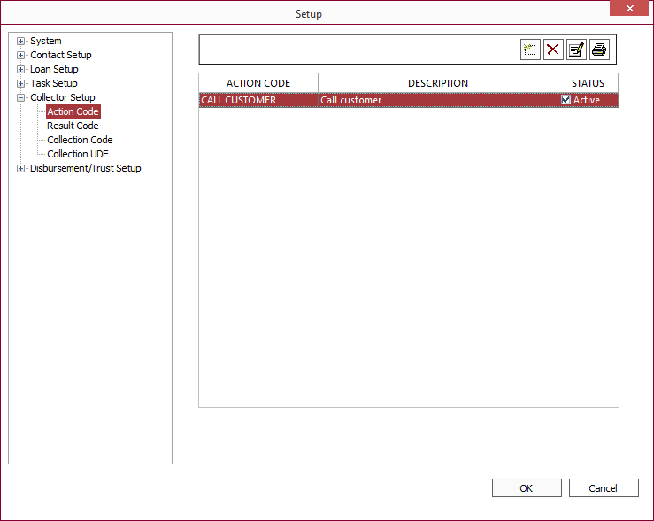Open Result Code in the tree

73,126
